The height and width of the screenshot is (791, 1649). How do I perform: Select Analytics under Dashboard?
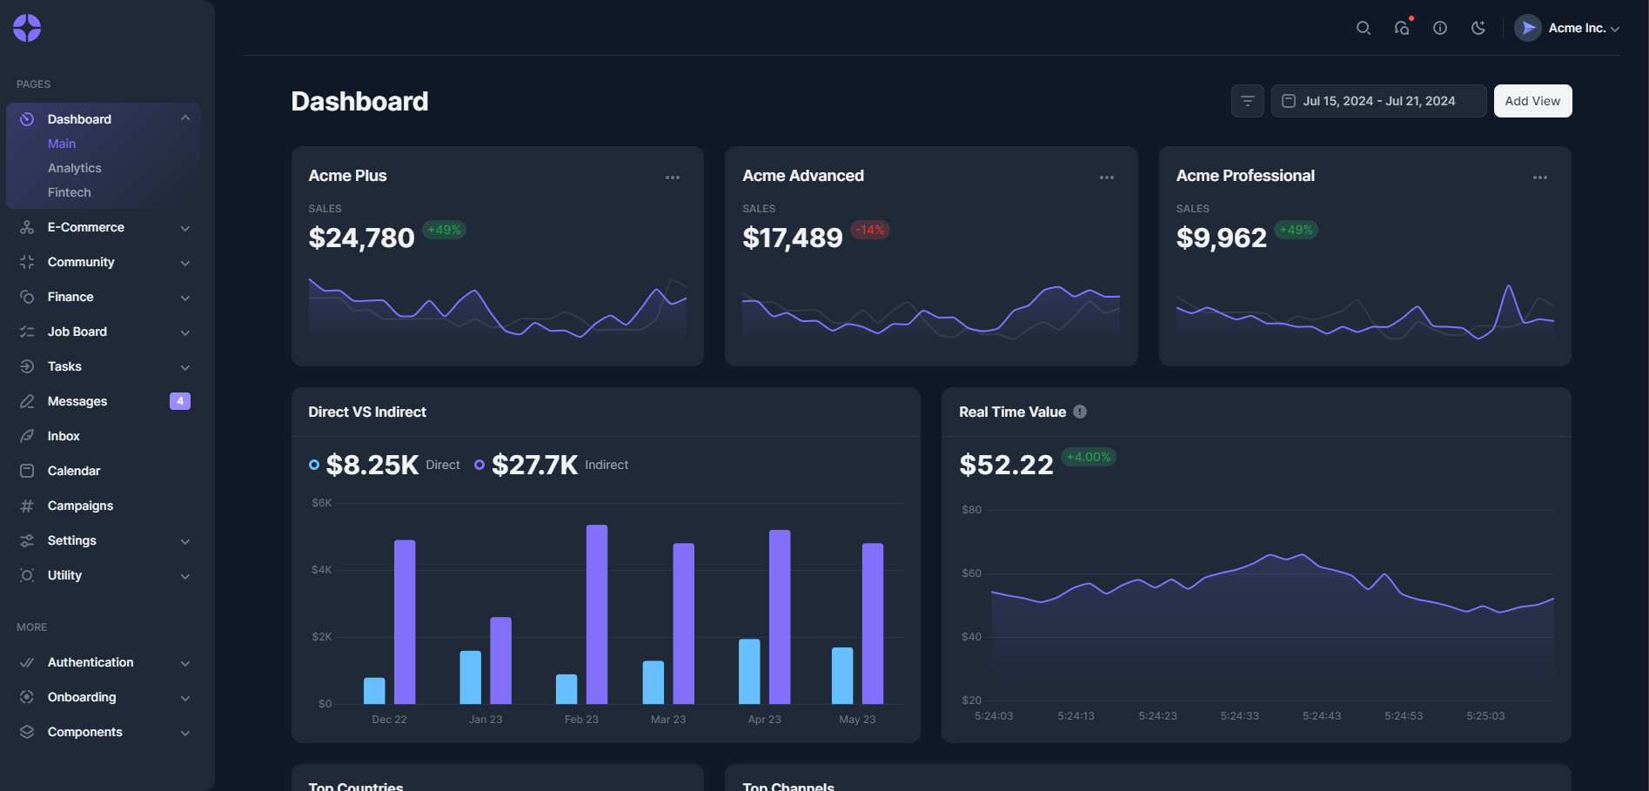74,167
